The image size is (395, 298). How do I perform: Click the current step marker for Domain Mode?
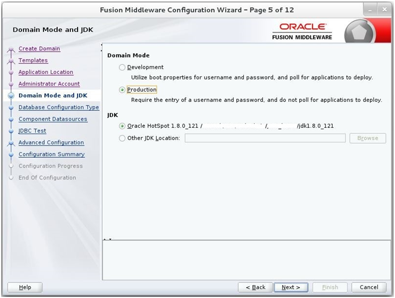11,95
